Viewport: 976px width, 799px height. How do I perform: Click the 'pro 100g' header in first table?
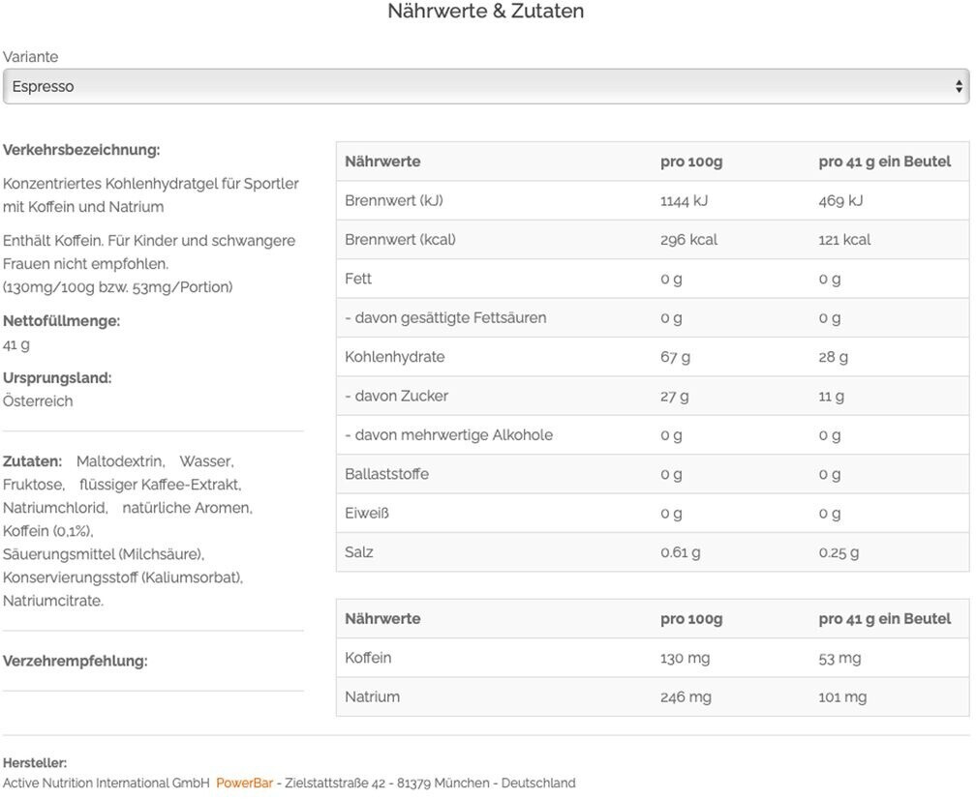(x=691, y=162)
